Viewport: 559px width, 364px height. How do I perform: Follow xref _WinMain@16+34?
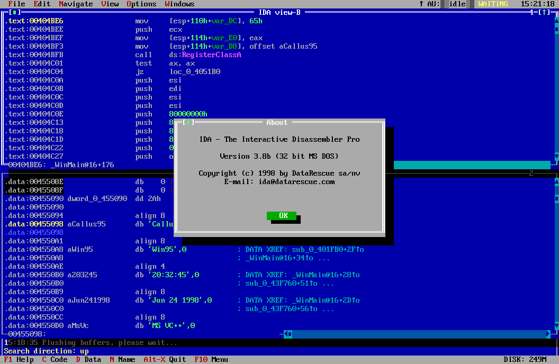279,258
